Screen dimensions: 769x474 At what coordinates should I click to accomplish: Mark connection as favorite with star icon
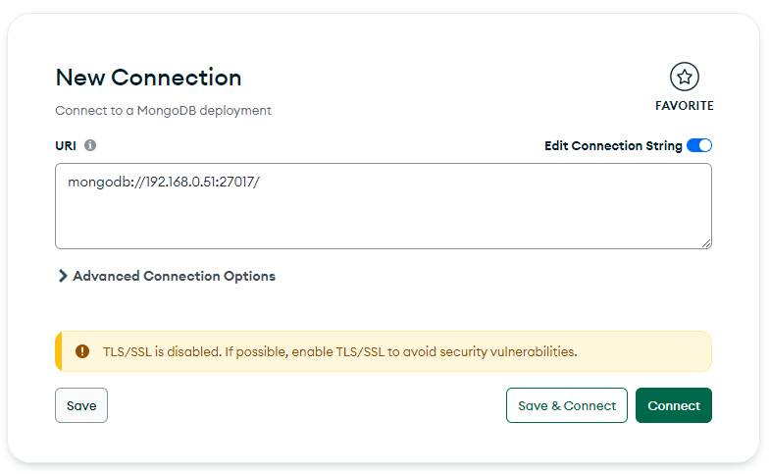tap(685, 77)
